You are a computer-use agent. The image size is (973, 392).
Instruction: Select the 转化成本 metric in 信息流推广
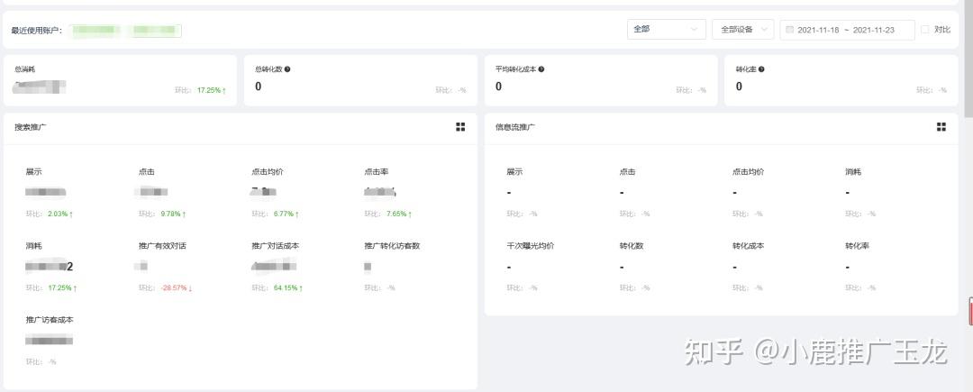(x=749, y=246)
